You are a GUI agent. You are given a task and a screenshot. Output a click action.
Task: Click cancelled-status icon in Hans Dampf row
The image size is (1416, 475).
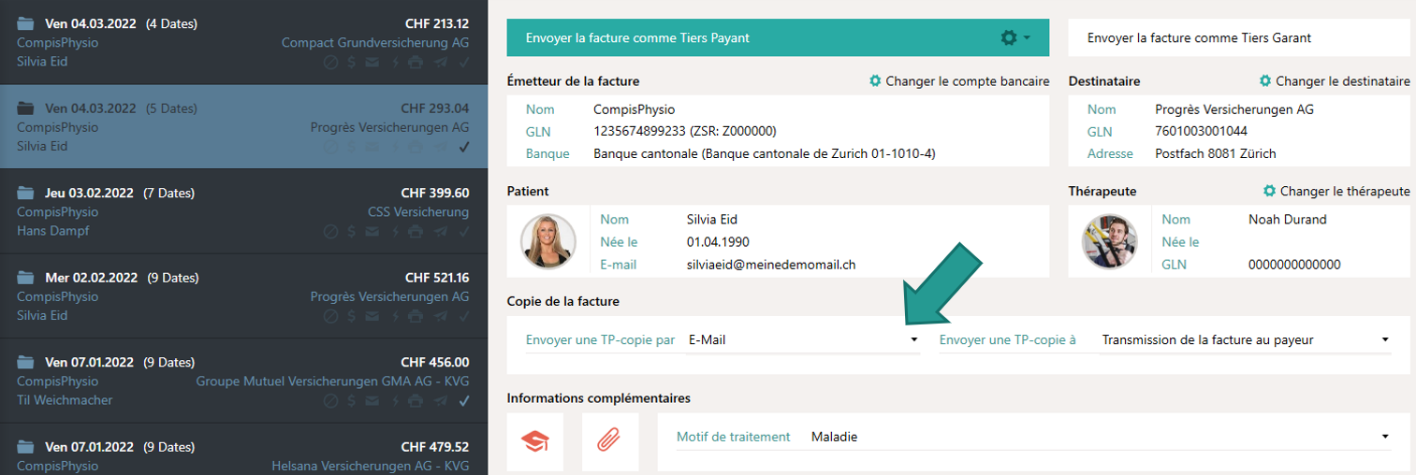pyautogui.click(x=330, y=232)
